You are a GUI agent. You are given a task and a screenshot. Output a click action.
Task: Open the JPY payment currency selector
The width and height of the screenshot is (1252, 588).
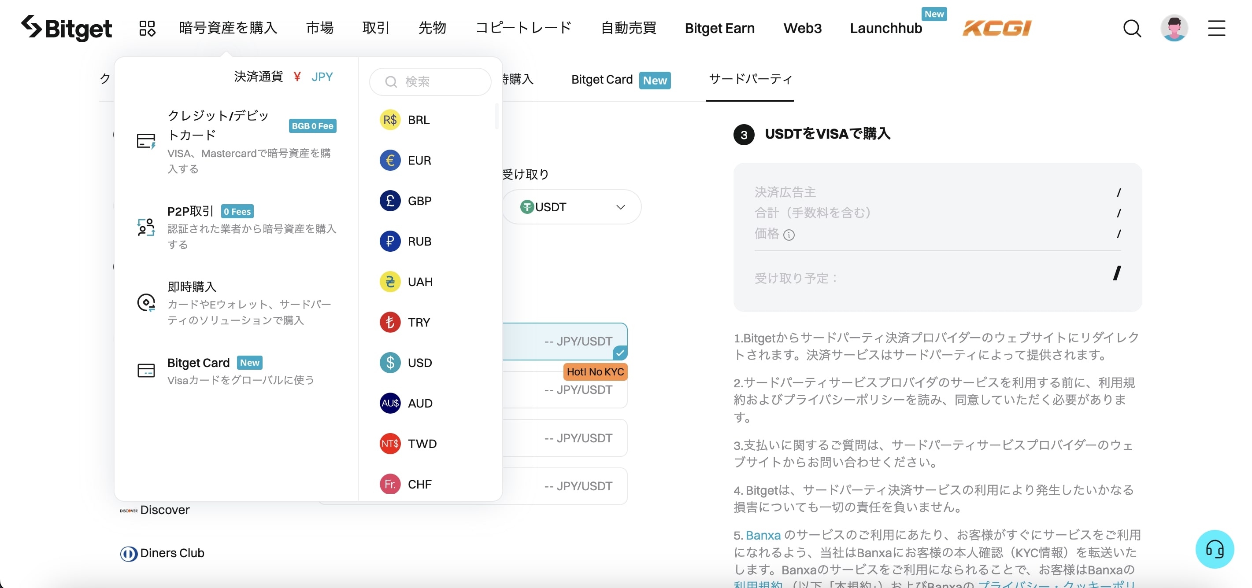(314, 77)
